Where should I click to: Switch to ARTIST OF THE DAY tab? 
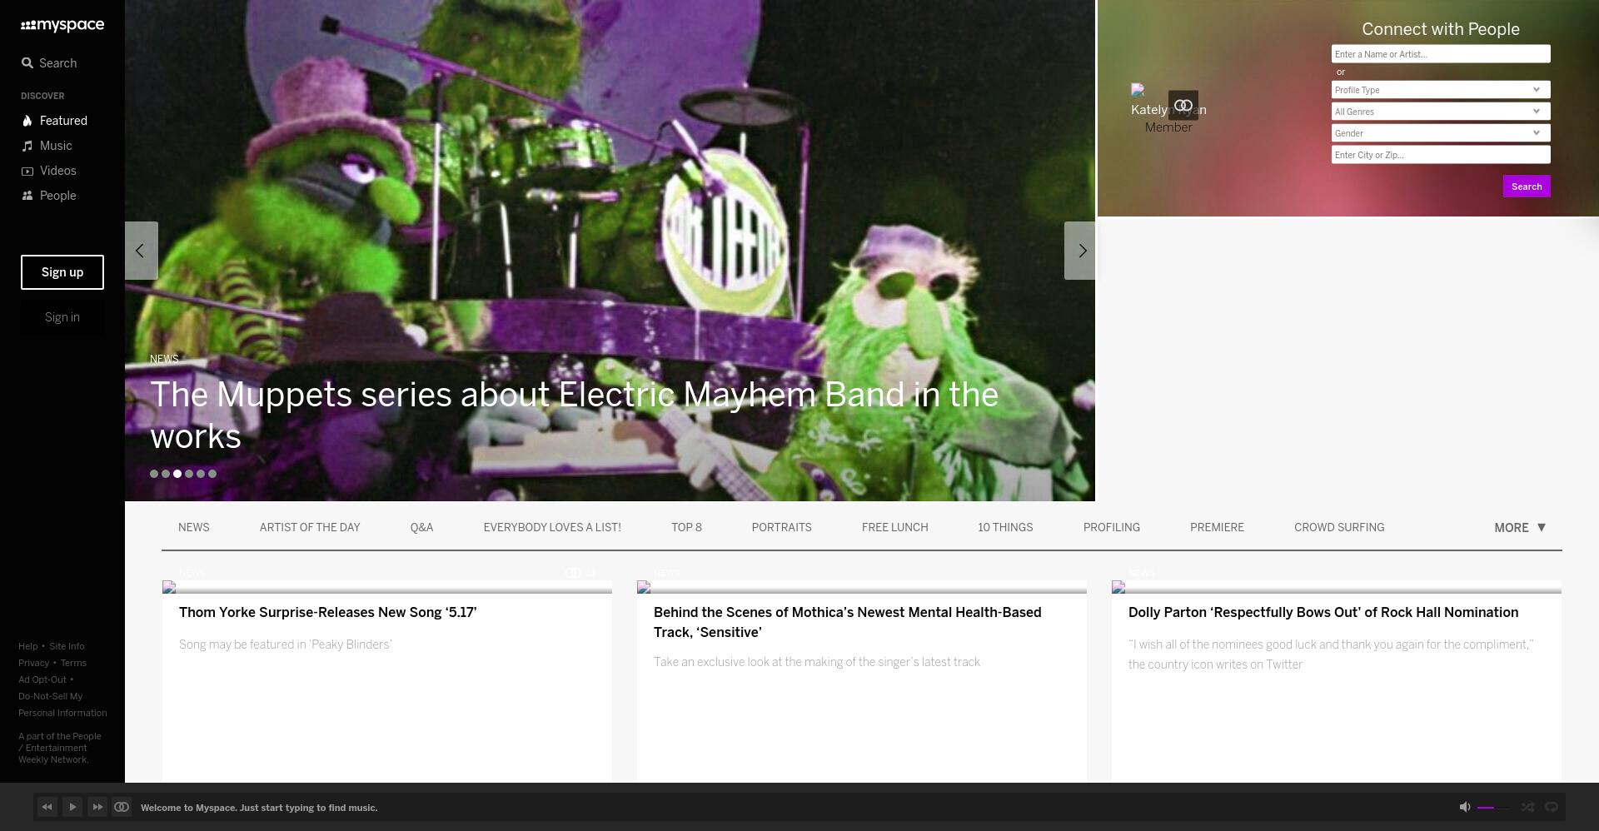[310, 528]
